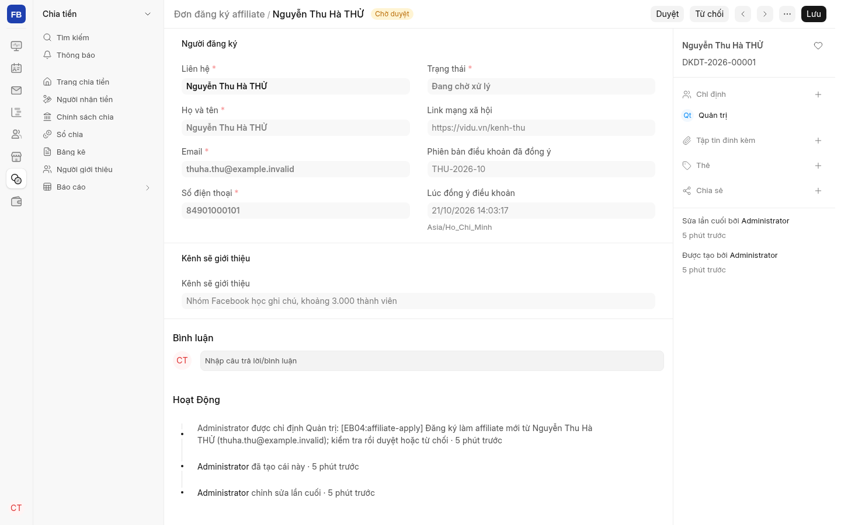Screen dimensions: 841x525
Task: Open the wallet icon in left sidebar
Action: coord(16,201)
